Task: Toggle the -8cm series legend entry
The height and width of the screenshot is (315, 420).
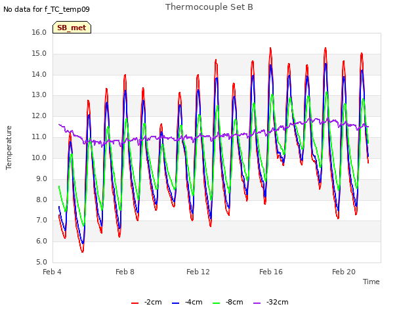Action: 228,302
